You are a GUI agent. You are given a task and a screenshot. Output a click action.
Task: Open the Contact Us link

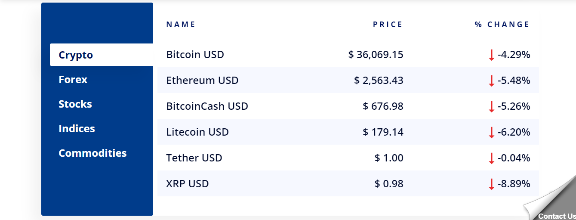click(557, 216)
